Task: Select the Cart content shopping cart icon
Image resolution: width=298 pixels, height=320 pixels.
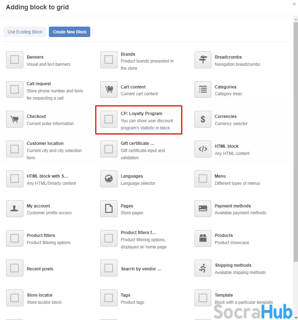Action: tap(109, 90)
